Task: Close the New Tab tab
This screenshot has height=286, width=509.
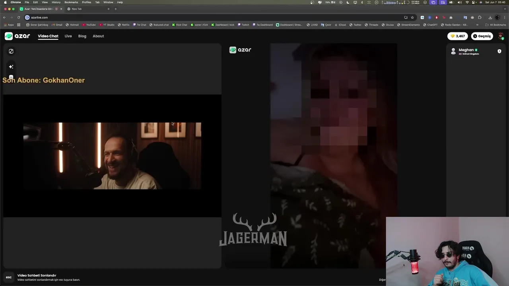Action: pyautogui.click(x=108, y=9)
